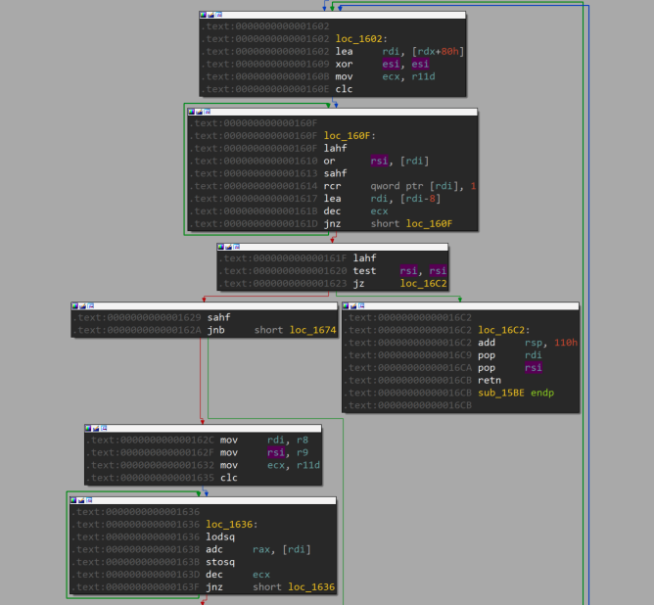Click the loc_16C2 label
Viewport: 654px width, 605px height.
[503, 330]
